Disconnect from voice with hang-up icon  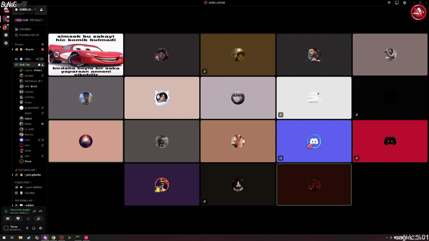pyautogui.click(x=41, y=211)
